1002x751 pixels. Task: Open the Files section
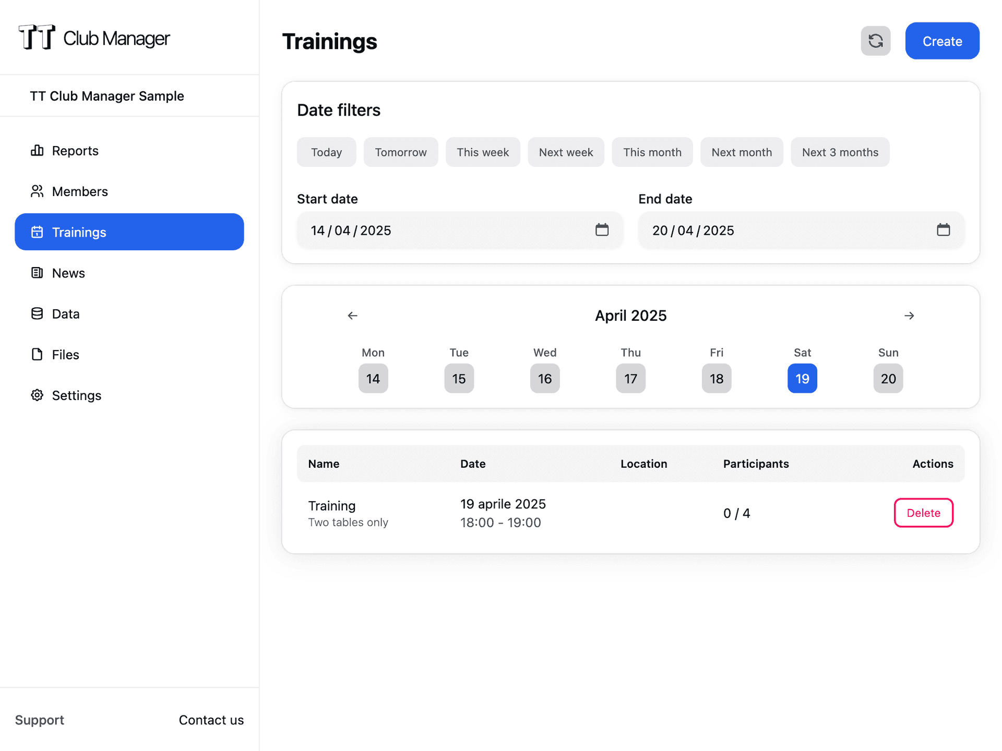click(x=65, y=355)
